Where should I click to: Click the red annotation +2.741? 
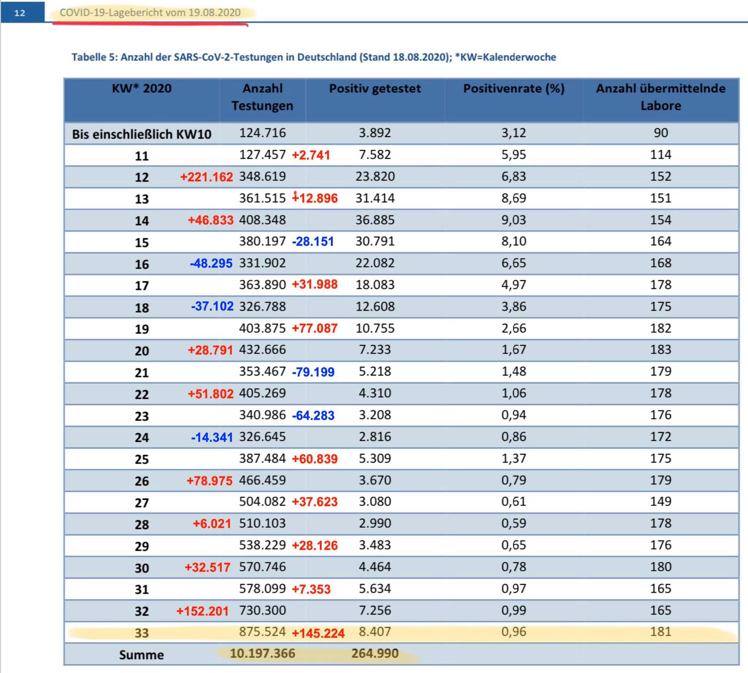311,155
